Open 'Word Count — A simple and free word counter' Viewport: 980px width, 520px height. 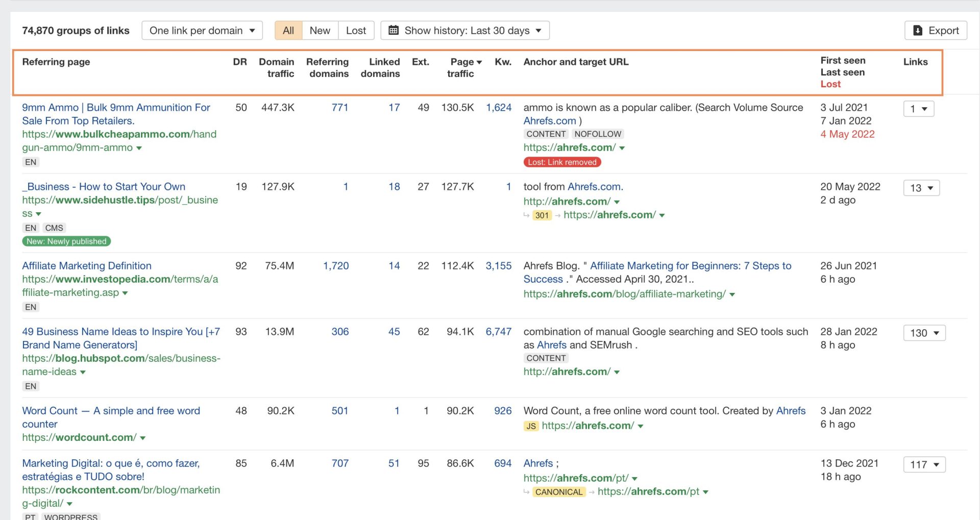[x=111, y=417]
